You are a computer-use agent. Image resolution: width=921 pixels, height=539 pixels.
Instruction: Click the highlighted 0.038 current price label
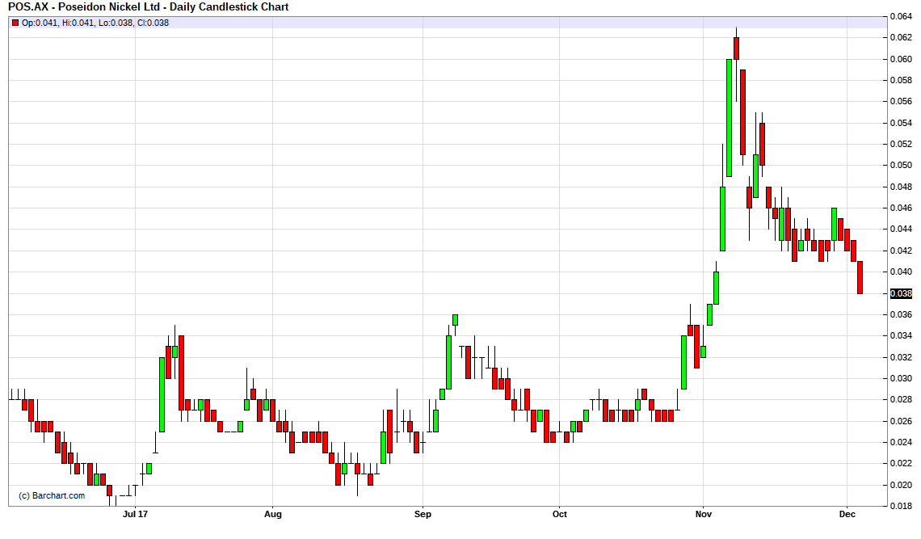(901, 293)
